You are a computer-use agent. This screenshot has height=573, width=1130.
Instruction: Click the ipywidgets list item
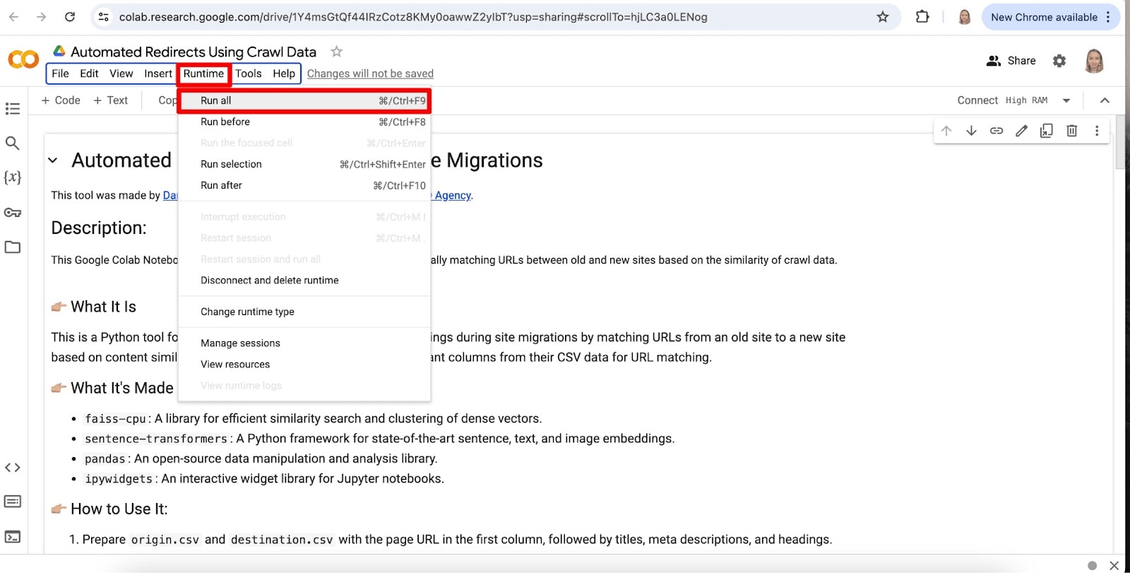(x=264, y=479)
